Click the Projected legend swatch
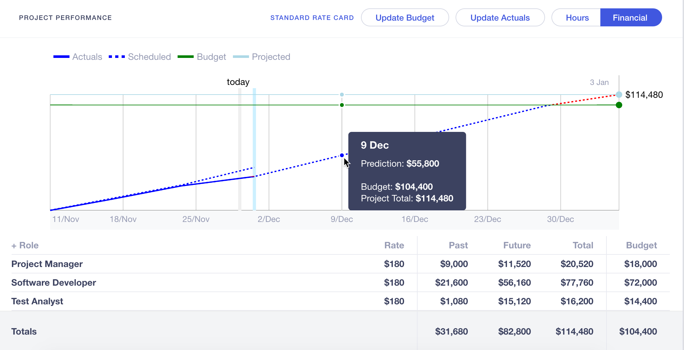The image size is (684, 350). tap(241, 57)
